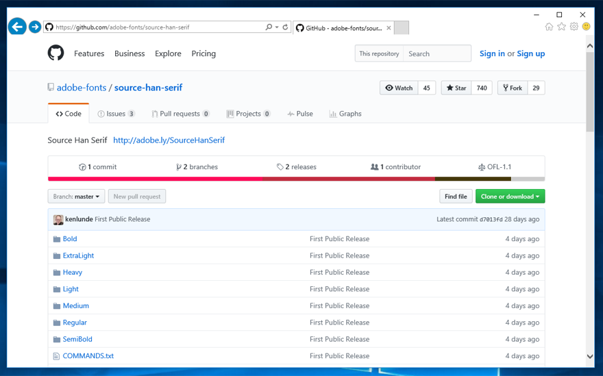The height and width of the screenshot is (376, 603).
Task: Click scrollbar down arrow
Action: click(590, 356)
